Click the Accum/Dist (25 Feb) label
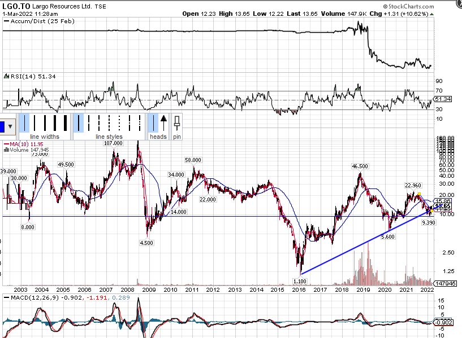 coord(42,21)
